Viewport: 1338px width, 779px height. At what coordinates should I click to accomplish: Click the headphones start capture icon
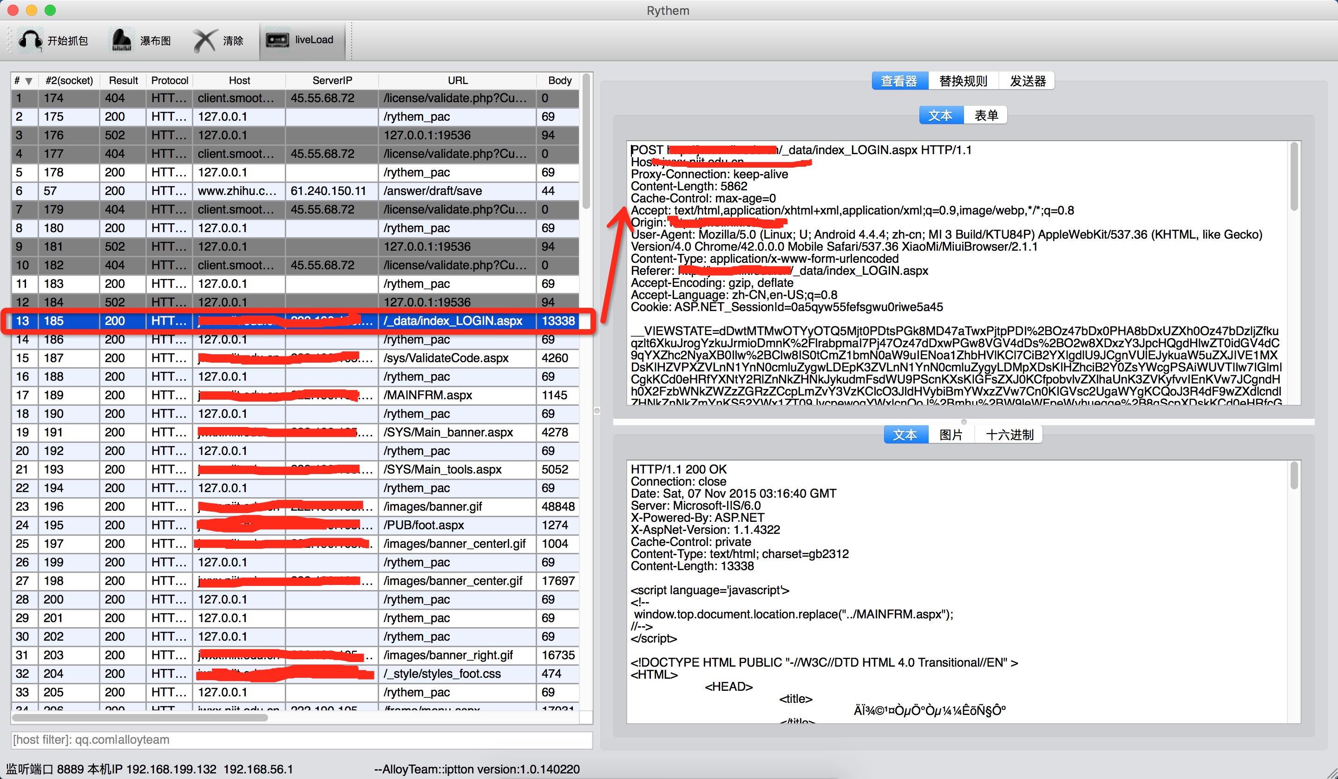[30, 40]
